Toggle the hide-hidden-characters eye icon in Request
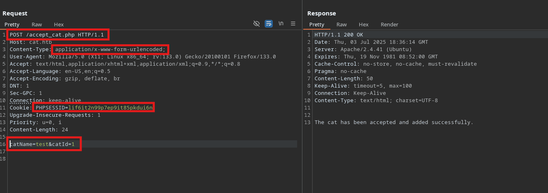Image resolution: width=548 pixels, height=193 pixels. [x=257, y=24]
